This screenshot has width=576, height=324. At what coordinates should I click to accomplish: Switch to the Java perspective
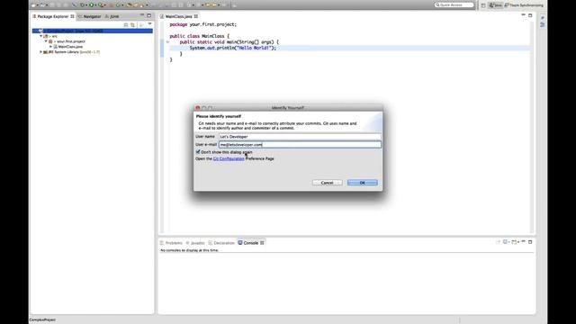(496, 5)
